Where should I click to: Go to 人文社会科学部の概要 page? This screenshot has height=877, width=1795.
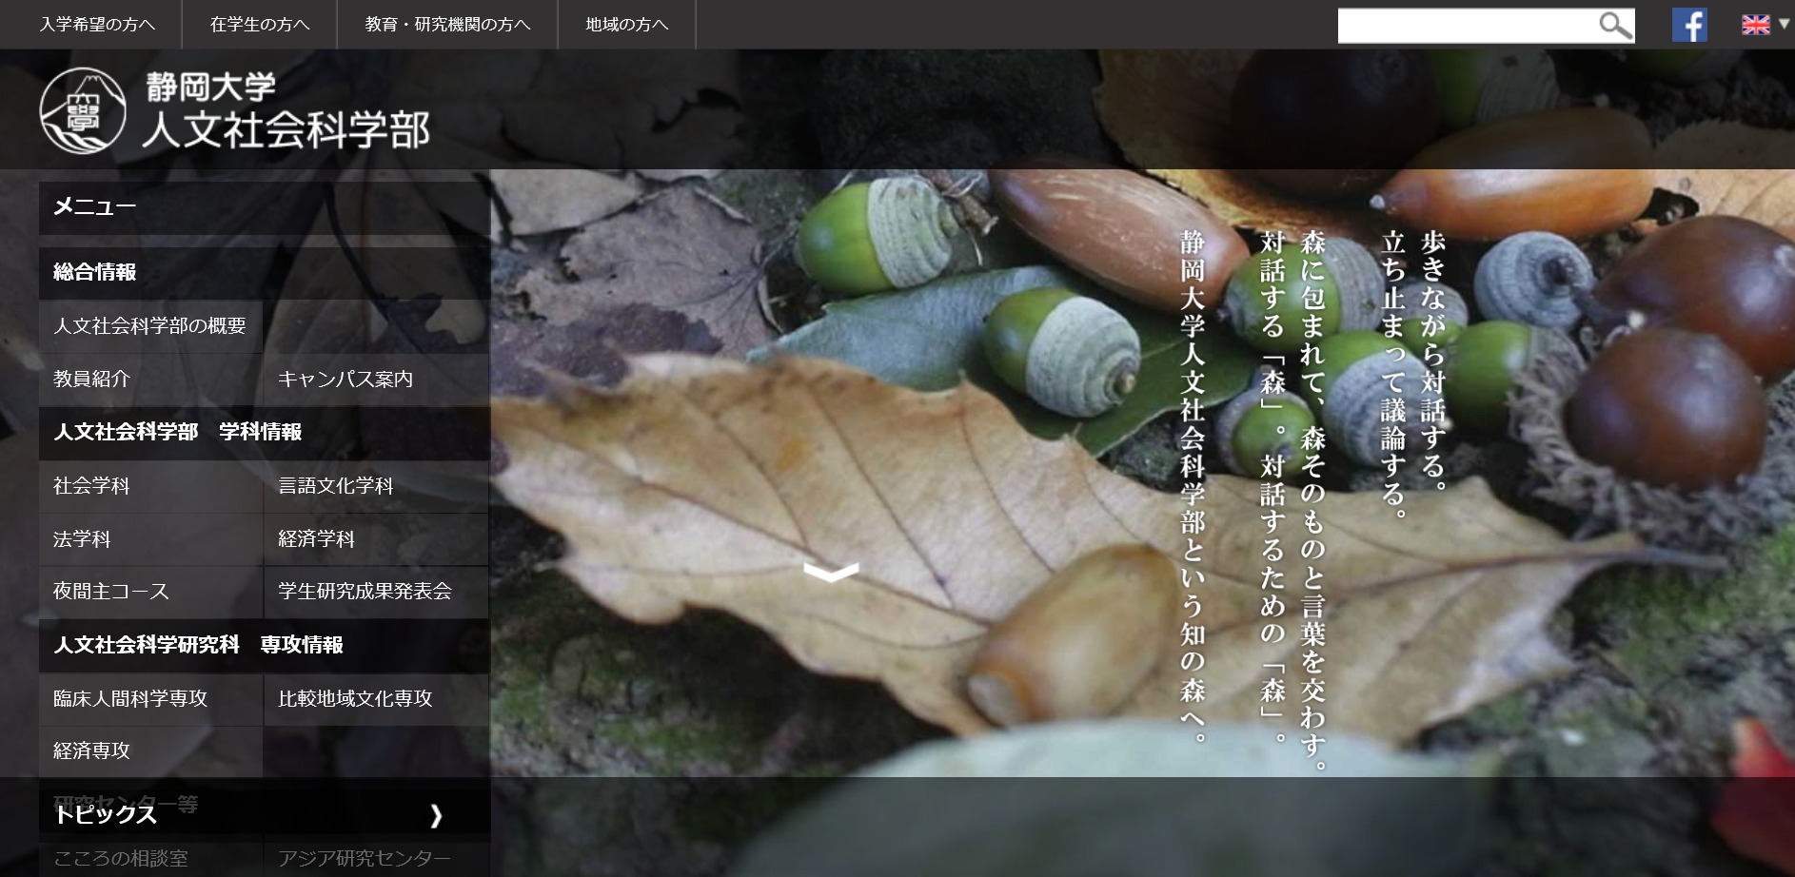150,326
